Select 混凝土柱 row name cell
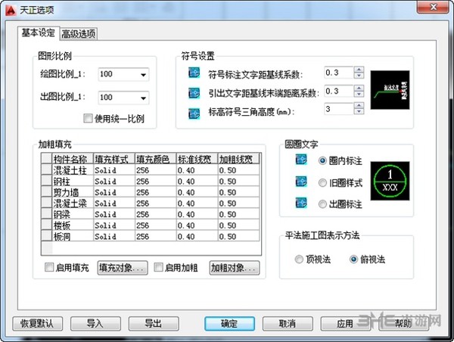This screenshot has width=454, height=342. 73,170
